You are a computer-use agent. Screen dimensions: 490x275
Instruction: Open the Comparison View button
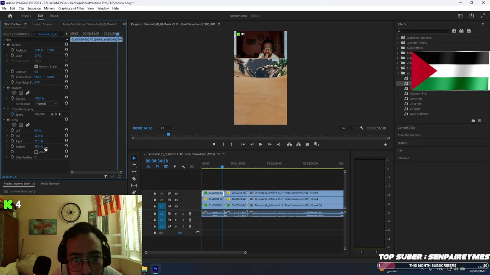tap(316, 144)
